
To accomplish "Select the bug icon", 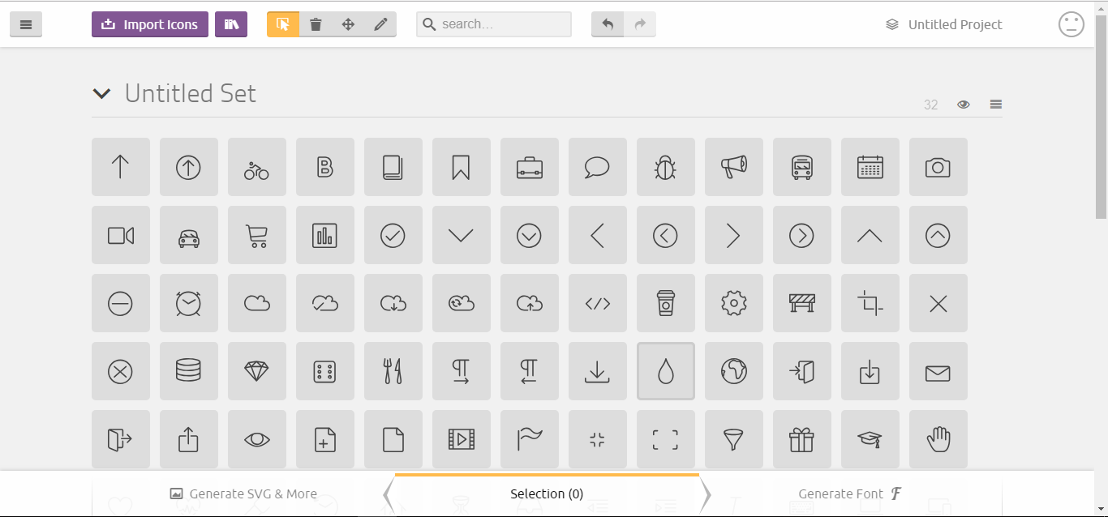I will click(666, 167).
